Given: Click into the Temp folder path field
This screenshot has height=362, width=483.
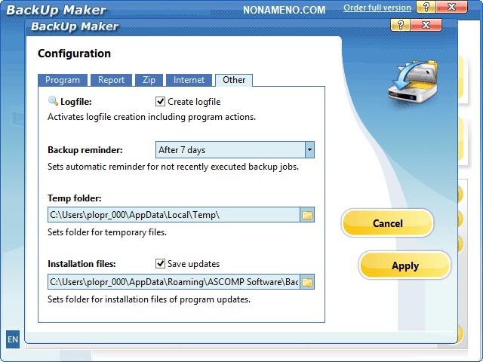Looking at the screenshot, I should pos(174,215).
